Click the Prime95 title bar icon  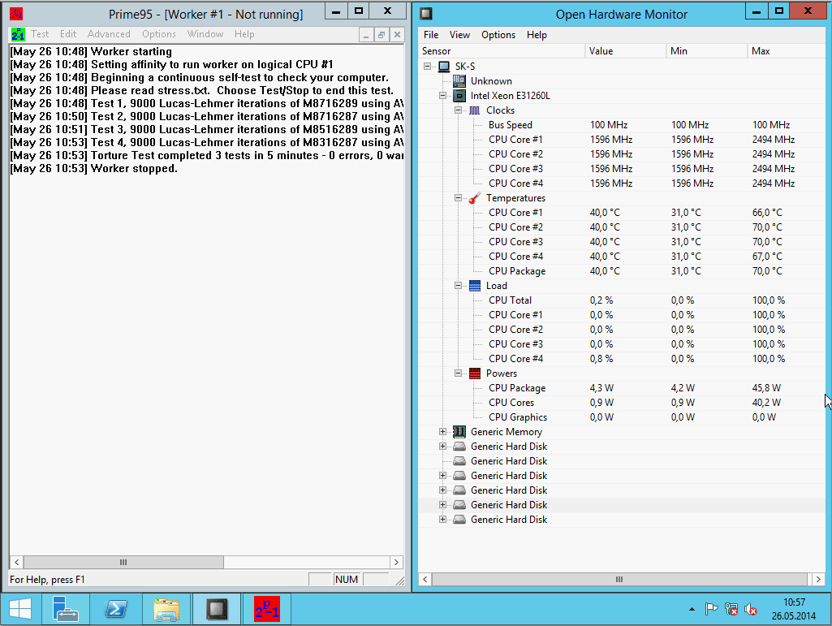[x=16, y=14]
